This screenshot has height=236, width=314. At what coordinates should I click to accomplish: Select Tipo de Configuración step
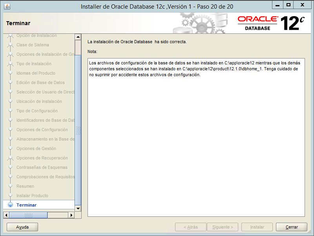coord(37,111)
